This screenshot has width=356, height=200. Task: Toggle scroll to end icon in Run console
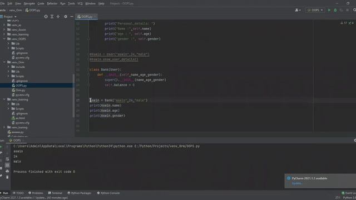coord(7,165)
